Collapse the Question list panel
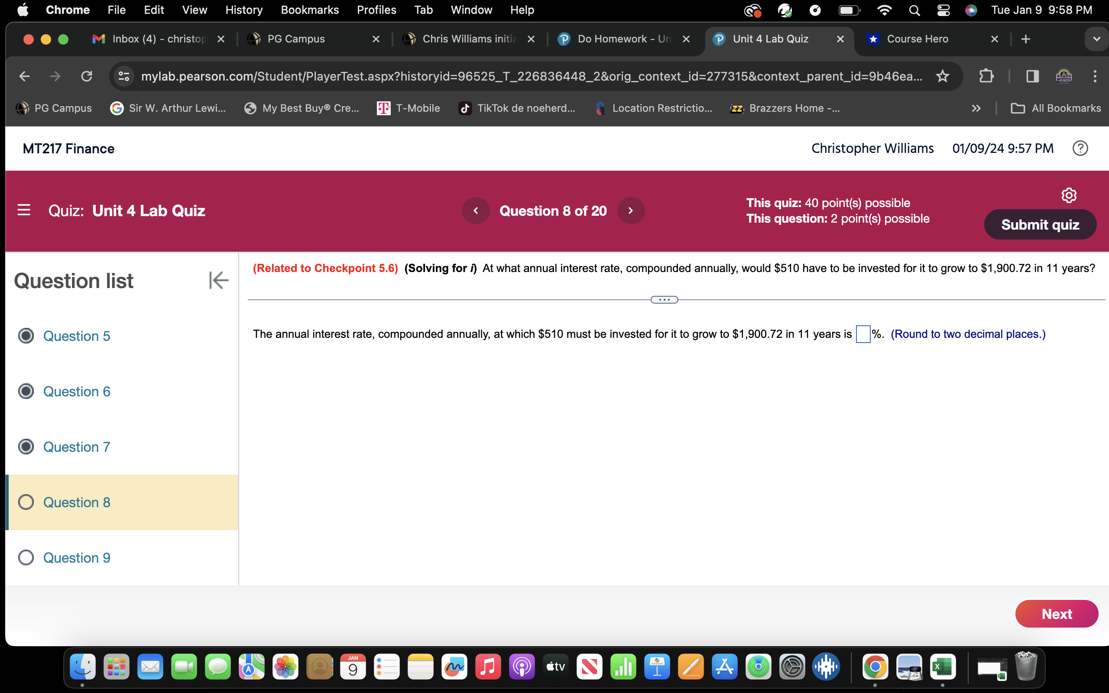This screenshot has width=1109, height=693. [x=219, y=280]
